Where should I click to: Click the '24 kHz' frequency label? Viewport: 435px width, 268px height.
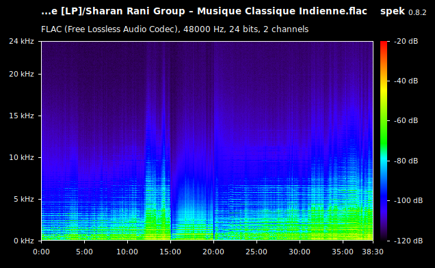21,41
